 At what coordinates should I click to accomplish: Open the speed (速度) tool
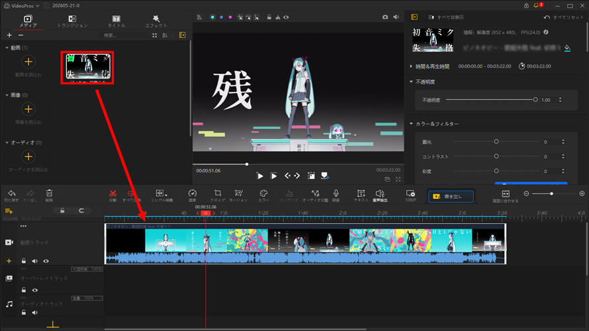pos(193,196)
